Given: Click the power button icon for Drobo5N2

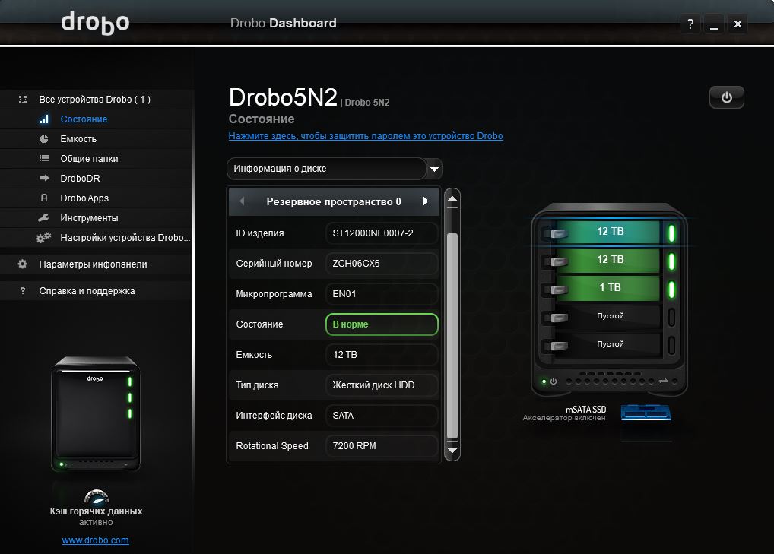Looking at the screenshot, I should pyautogui.click(x=726, y=98).
